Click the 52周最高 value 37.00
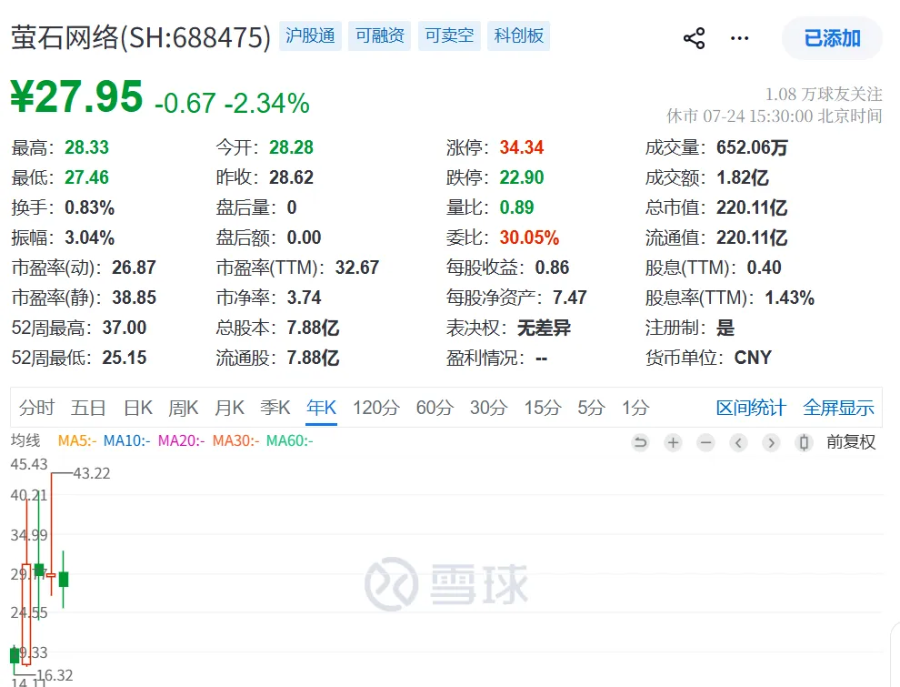The height and width of the screenshot is (687, 900). [125, 328]
